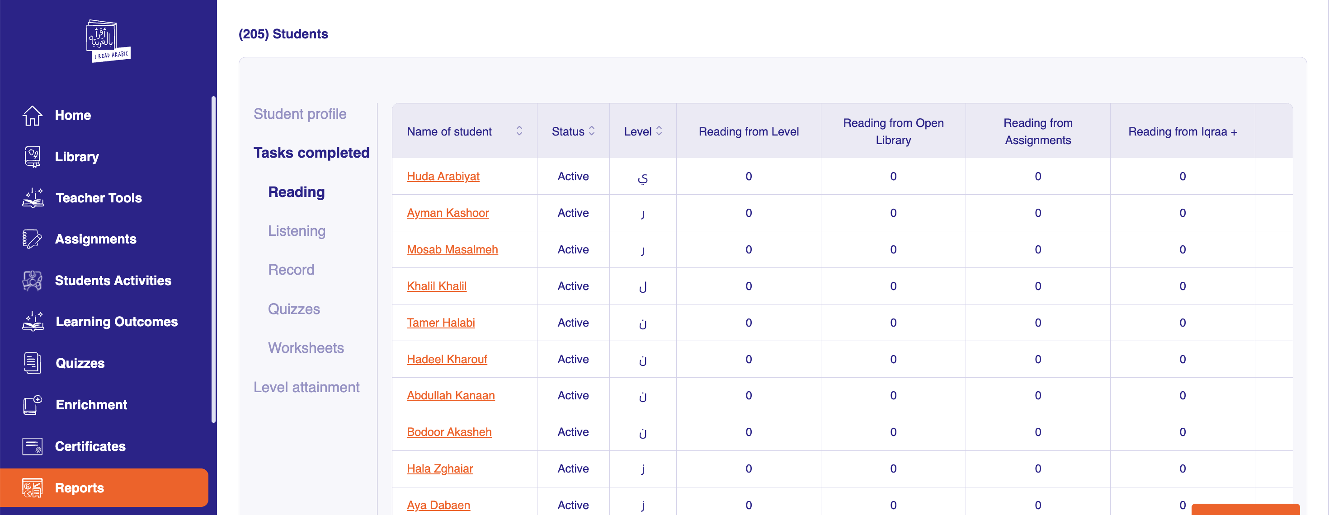
Task: Switch to Student profile tab
Action: [x=300, y=114]
